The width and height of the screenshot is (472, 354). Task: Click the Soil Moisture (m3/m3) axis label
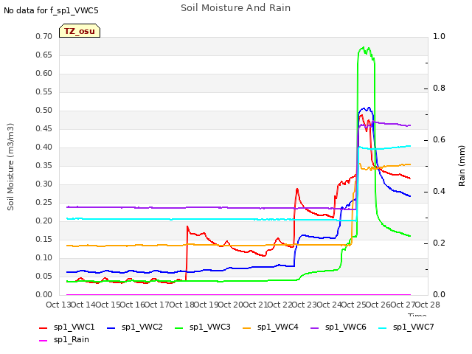pyautogui.click(x=10, y=167)
